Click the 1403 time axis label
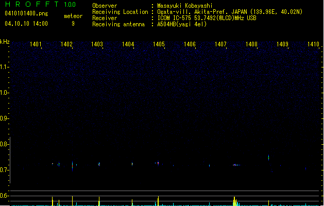Screen dimensions: 324x206 [x=97, y=44]
